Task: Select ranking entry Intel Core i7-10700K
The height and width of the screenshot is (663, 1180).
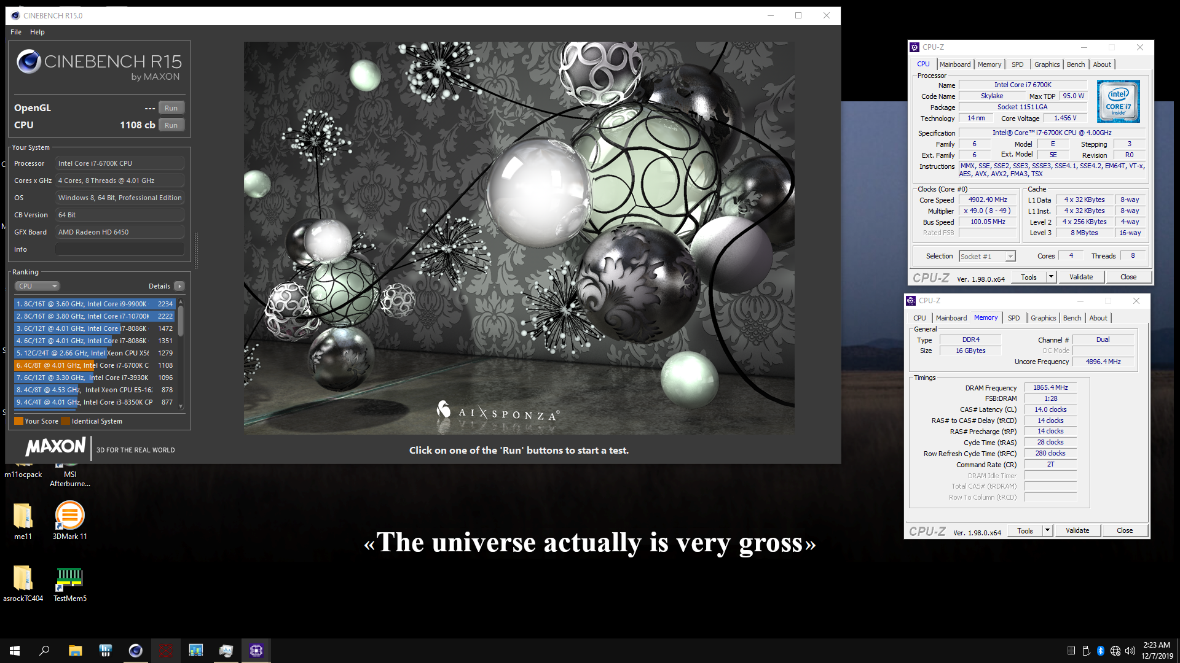Action: [95, 316]
